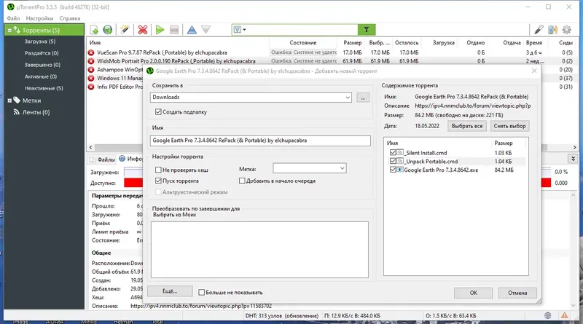Click the red Доступно availability bar
This screenshot has width=583, height=324.
[x=133, y=183]
